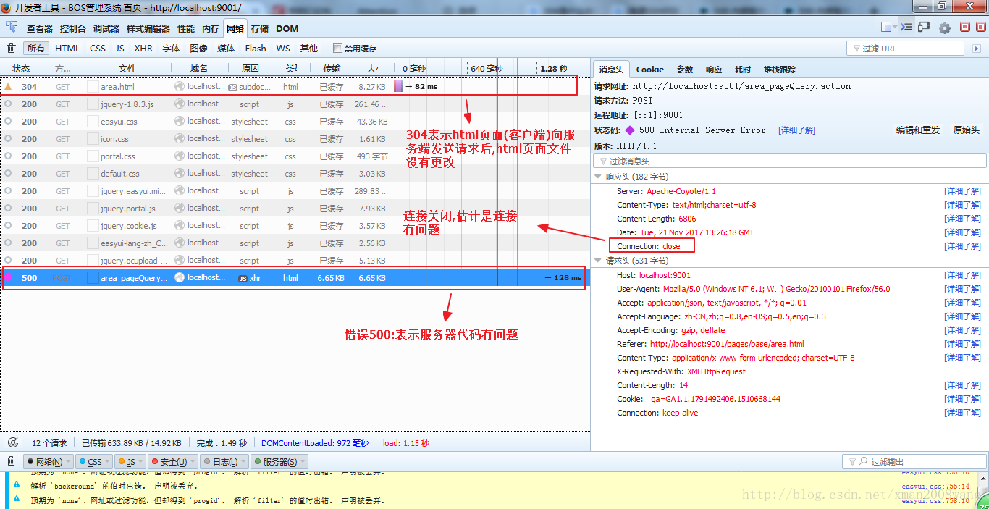
Task: Toggle the split console icon
Action: point(906,28)
